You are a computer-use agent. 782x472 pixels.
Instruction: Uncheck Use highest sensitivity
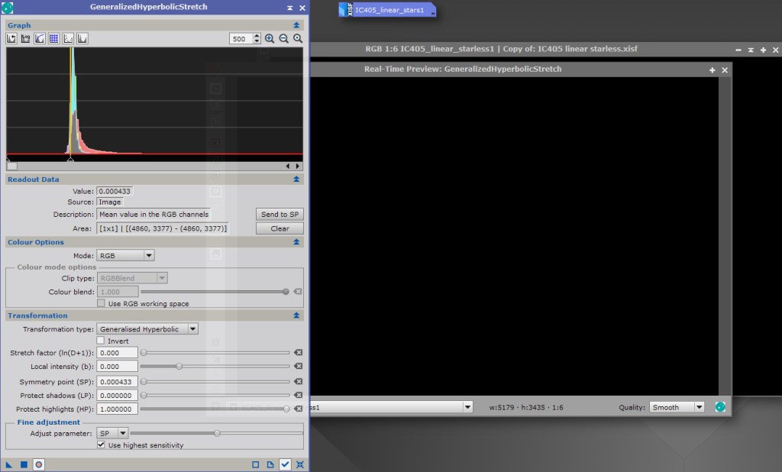102,445
